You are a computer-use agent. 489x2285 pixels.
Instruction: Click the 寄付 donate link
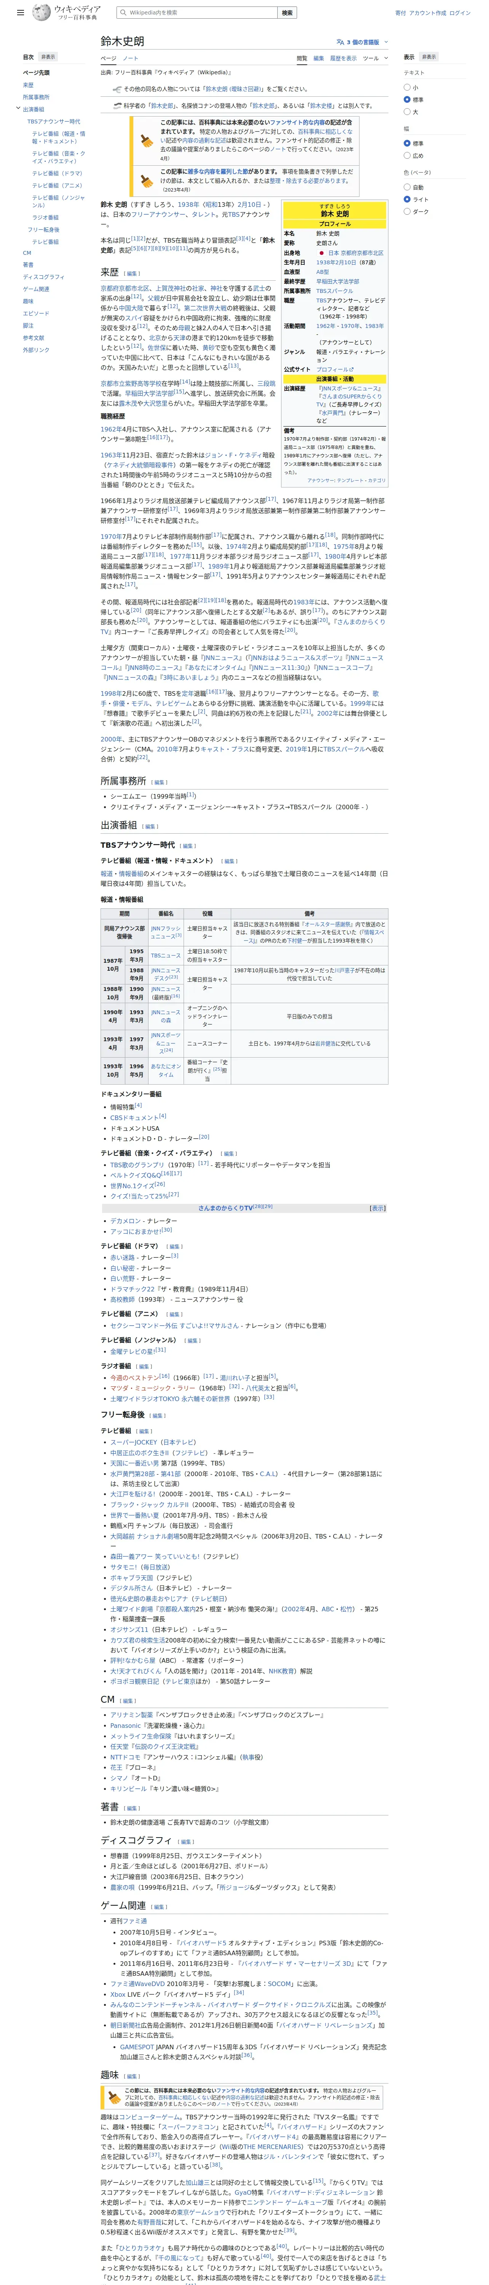point(400,13)
